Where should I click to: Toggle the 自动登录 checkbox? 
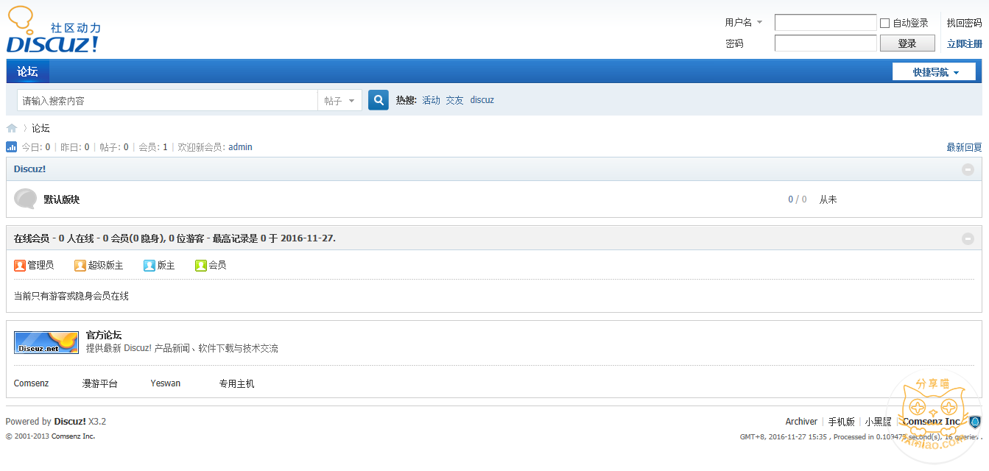(885, 24)
